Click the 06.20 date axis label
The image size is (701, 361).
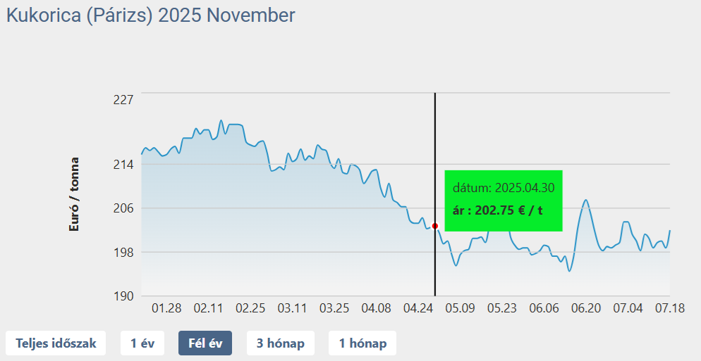[x=586, y=308]
